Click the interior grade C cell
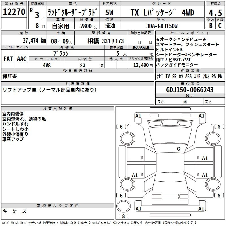 [220, 25]
